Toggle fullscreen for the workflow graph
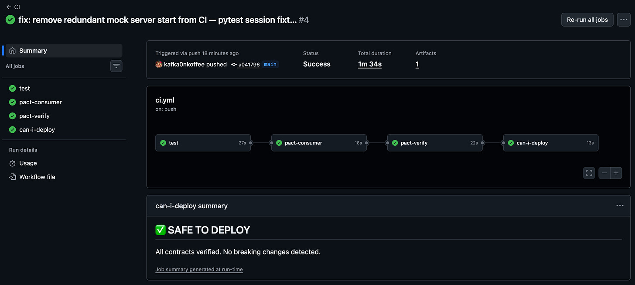This screenshot has height=285, width=635. pos(589,173)
